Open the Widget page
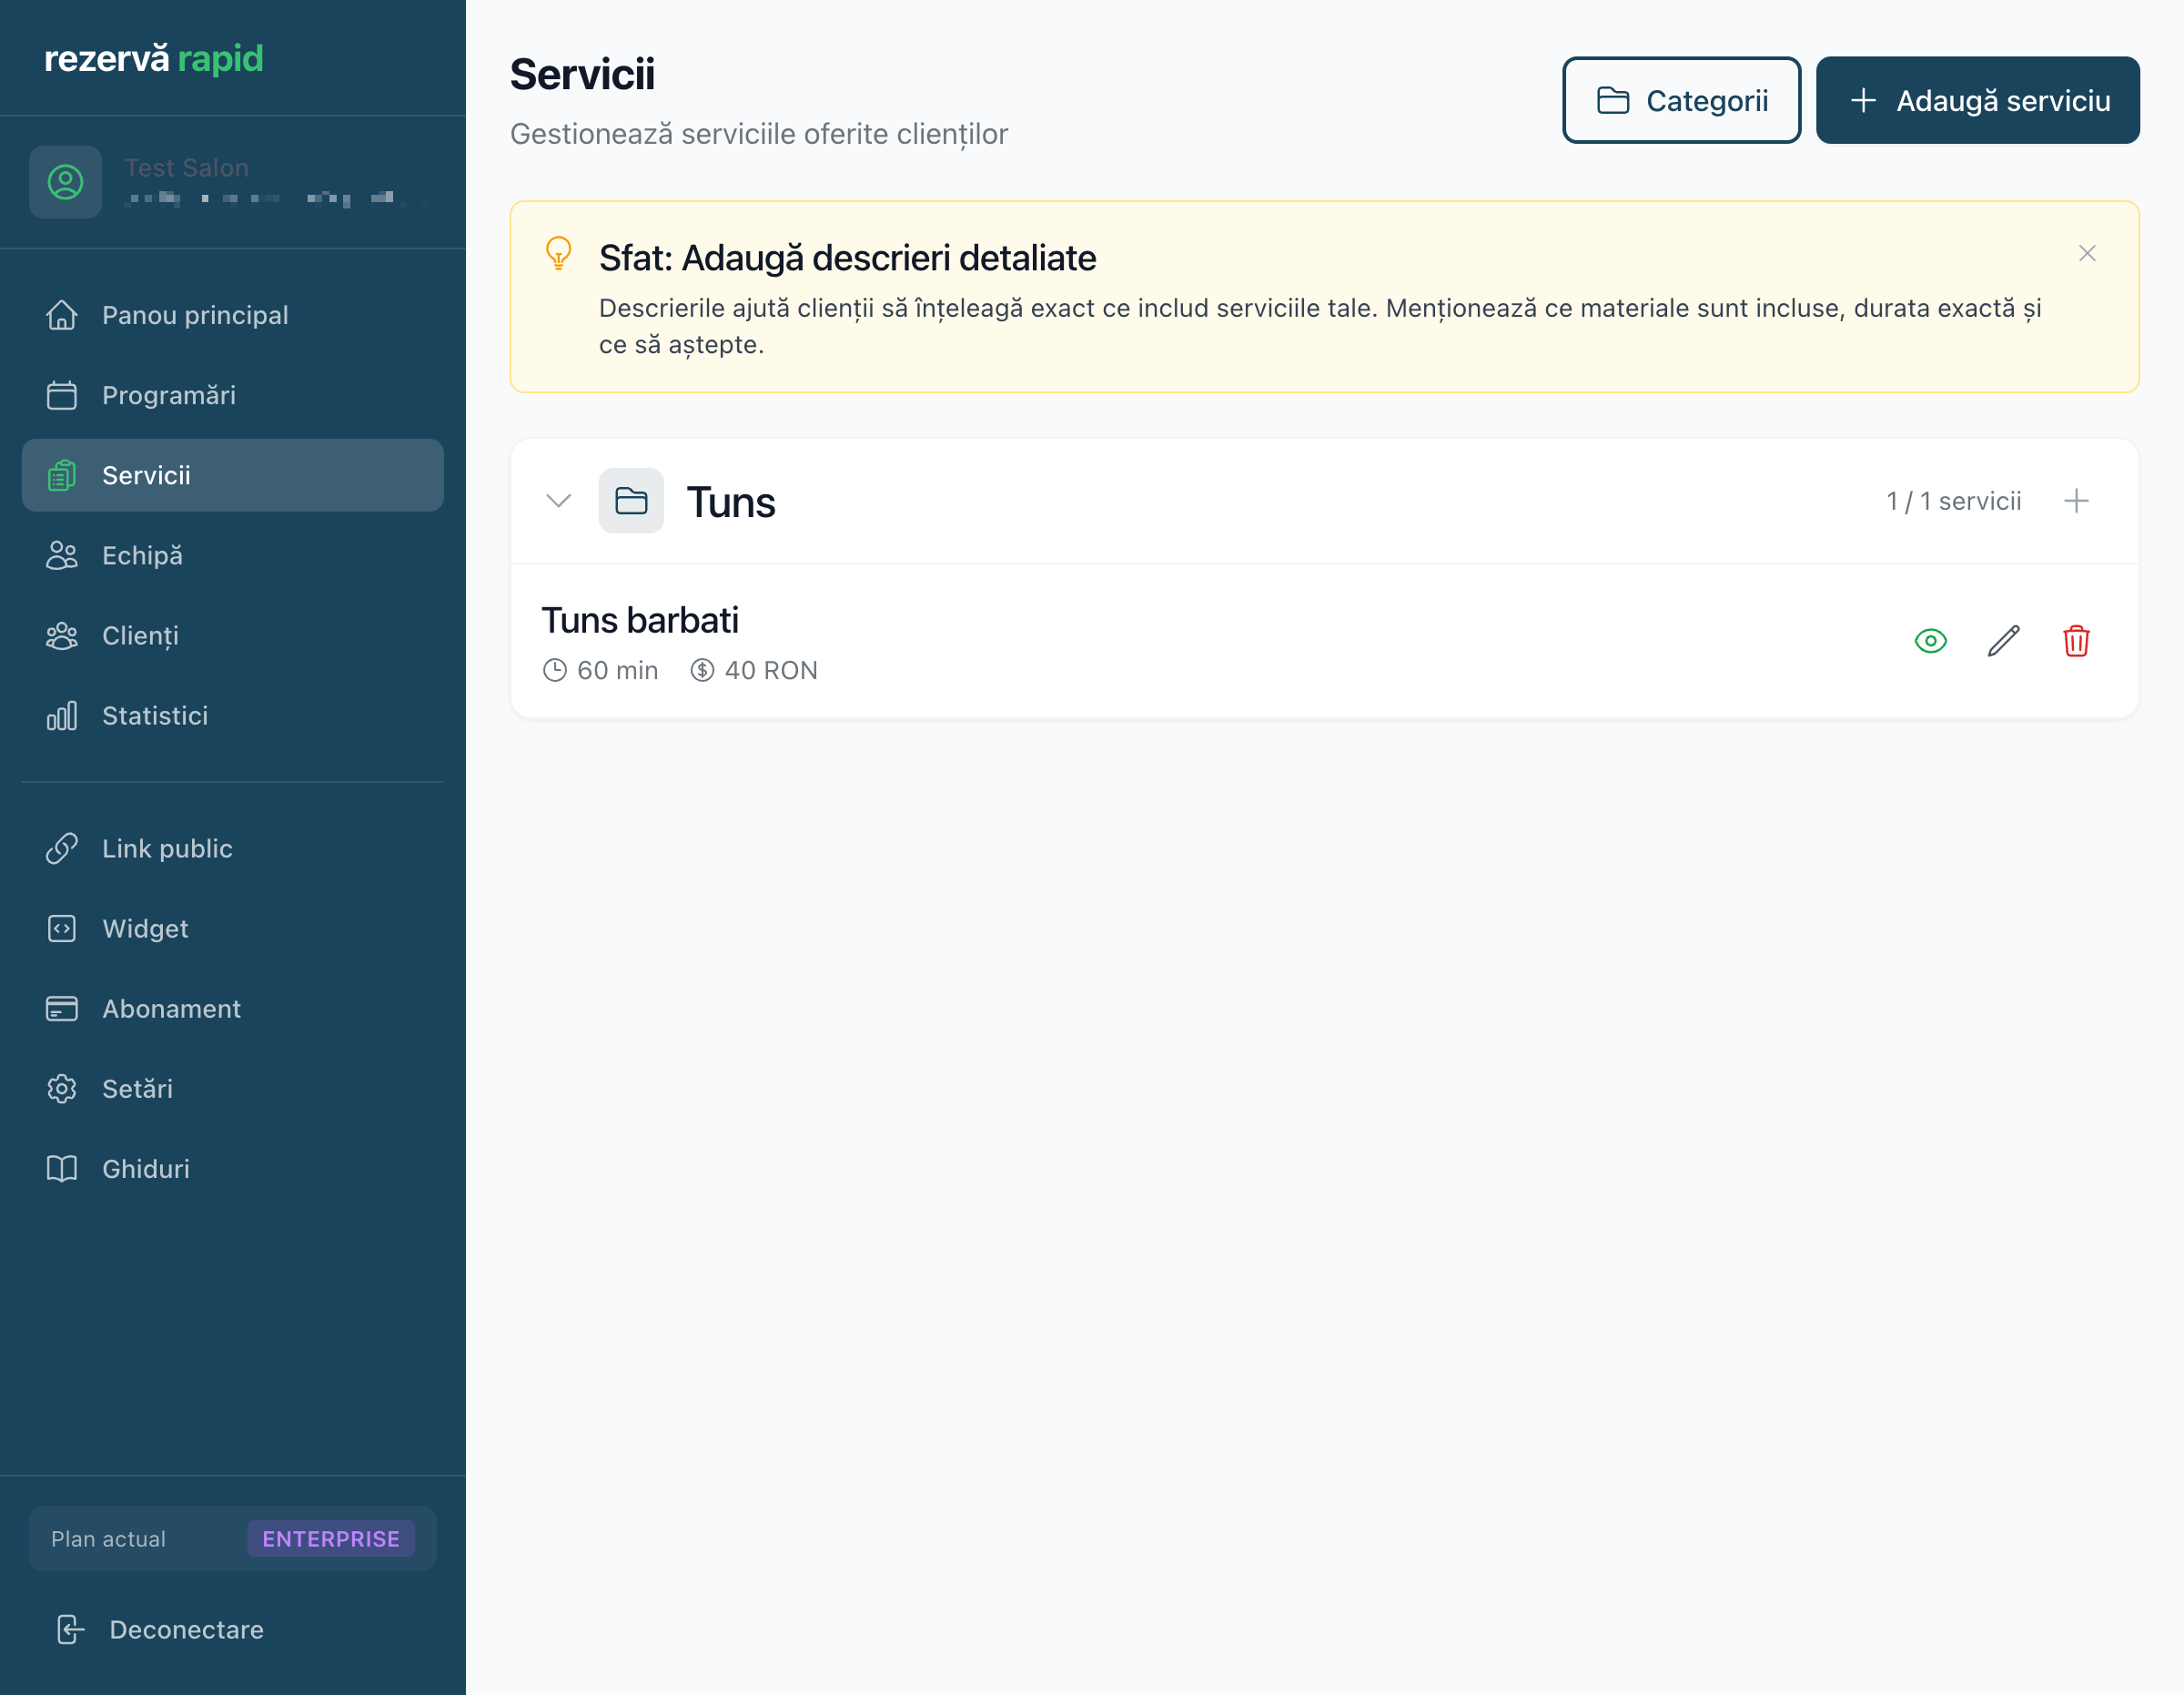 click(145, 929)
